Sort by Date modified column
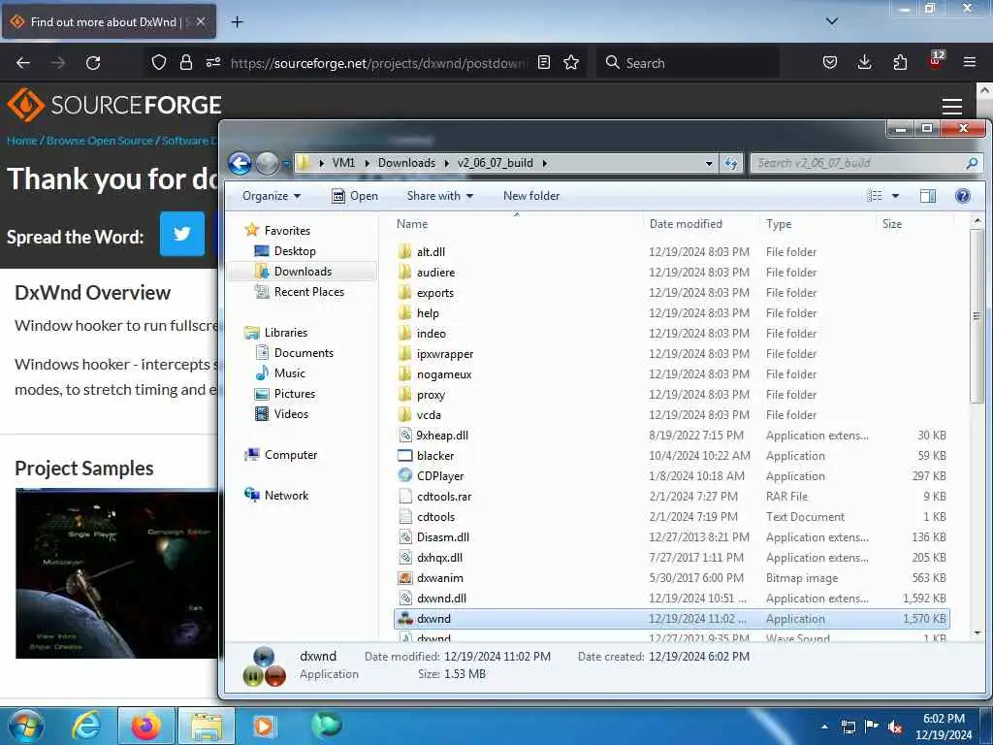Image resolution: width=993 pixels, height=745 pixels. 700,224
